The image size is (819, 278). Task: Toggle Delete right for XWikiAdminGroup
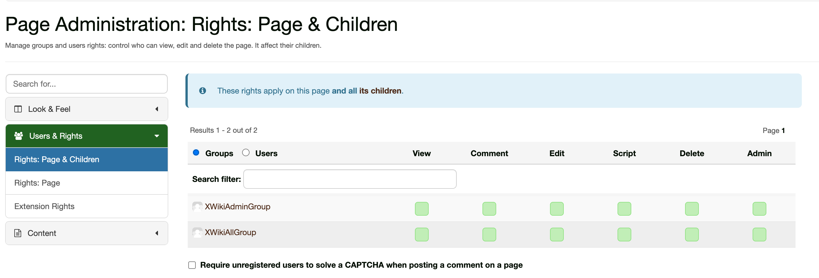(691, 209)
